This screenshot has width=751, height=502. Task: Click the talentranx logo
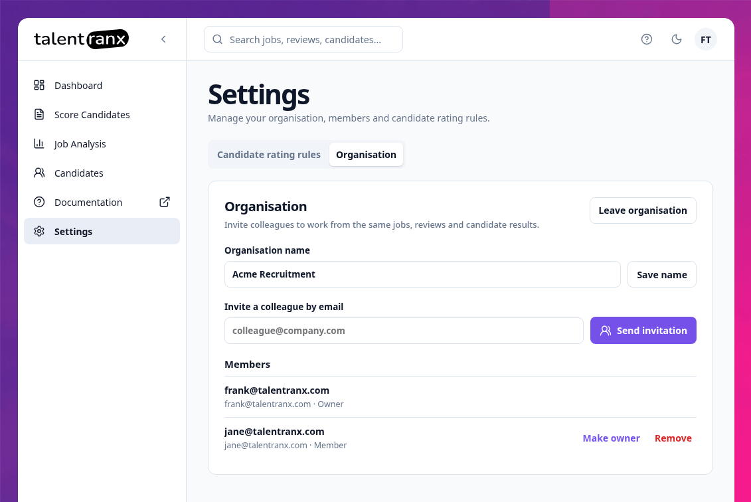click(82, 39)
